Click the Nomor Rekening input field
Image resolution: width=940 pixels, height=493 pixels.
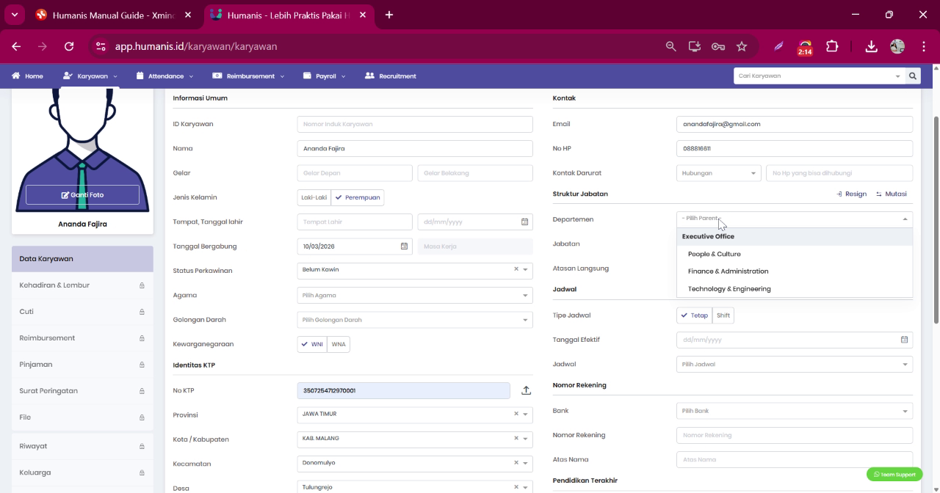click(795, 435)
